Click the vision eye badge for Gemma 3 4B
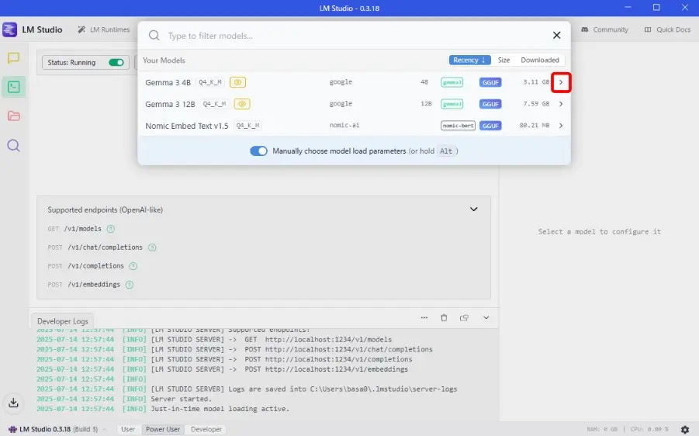 tap(237, 82)
